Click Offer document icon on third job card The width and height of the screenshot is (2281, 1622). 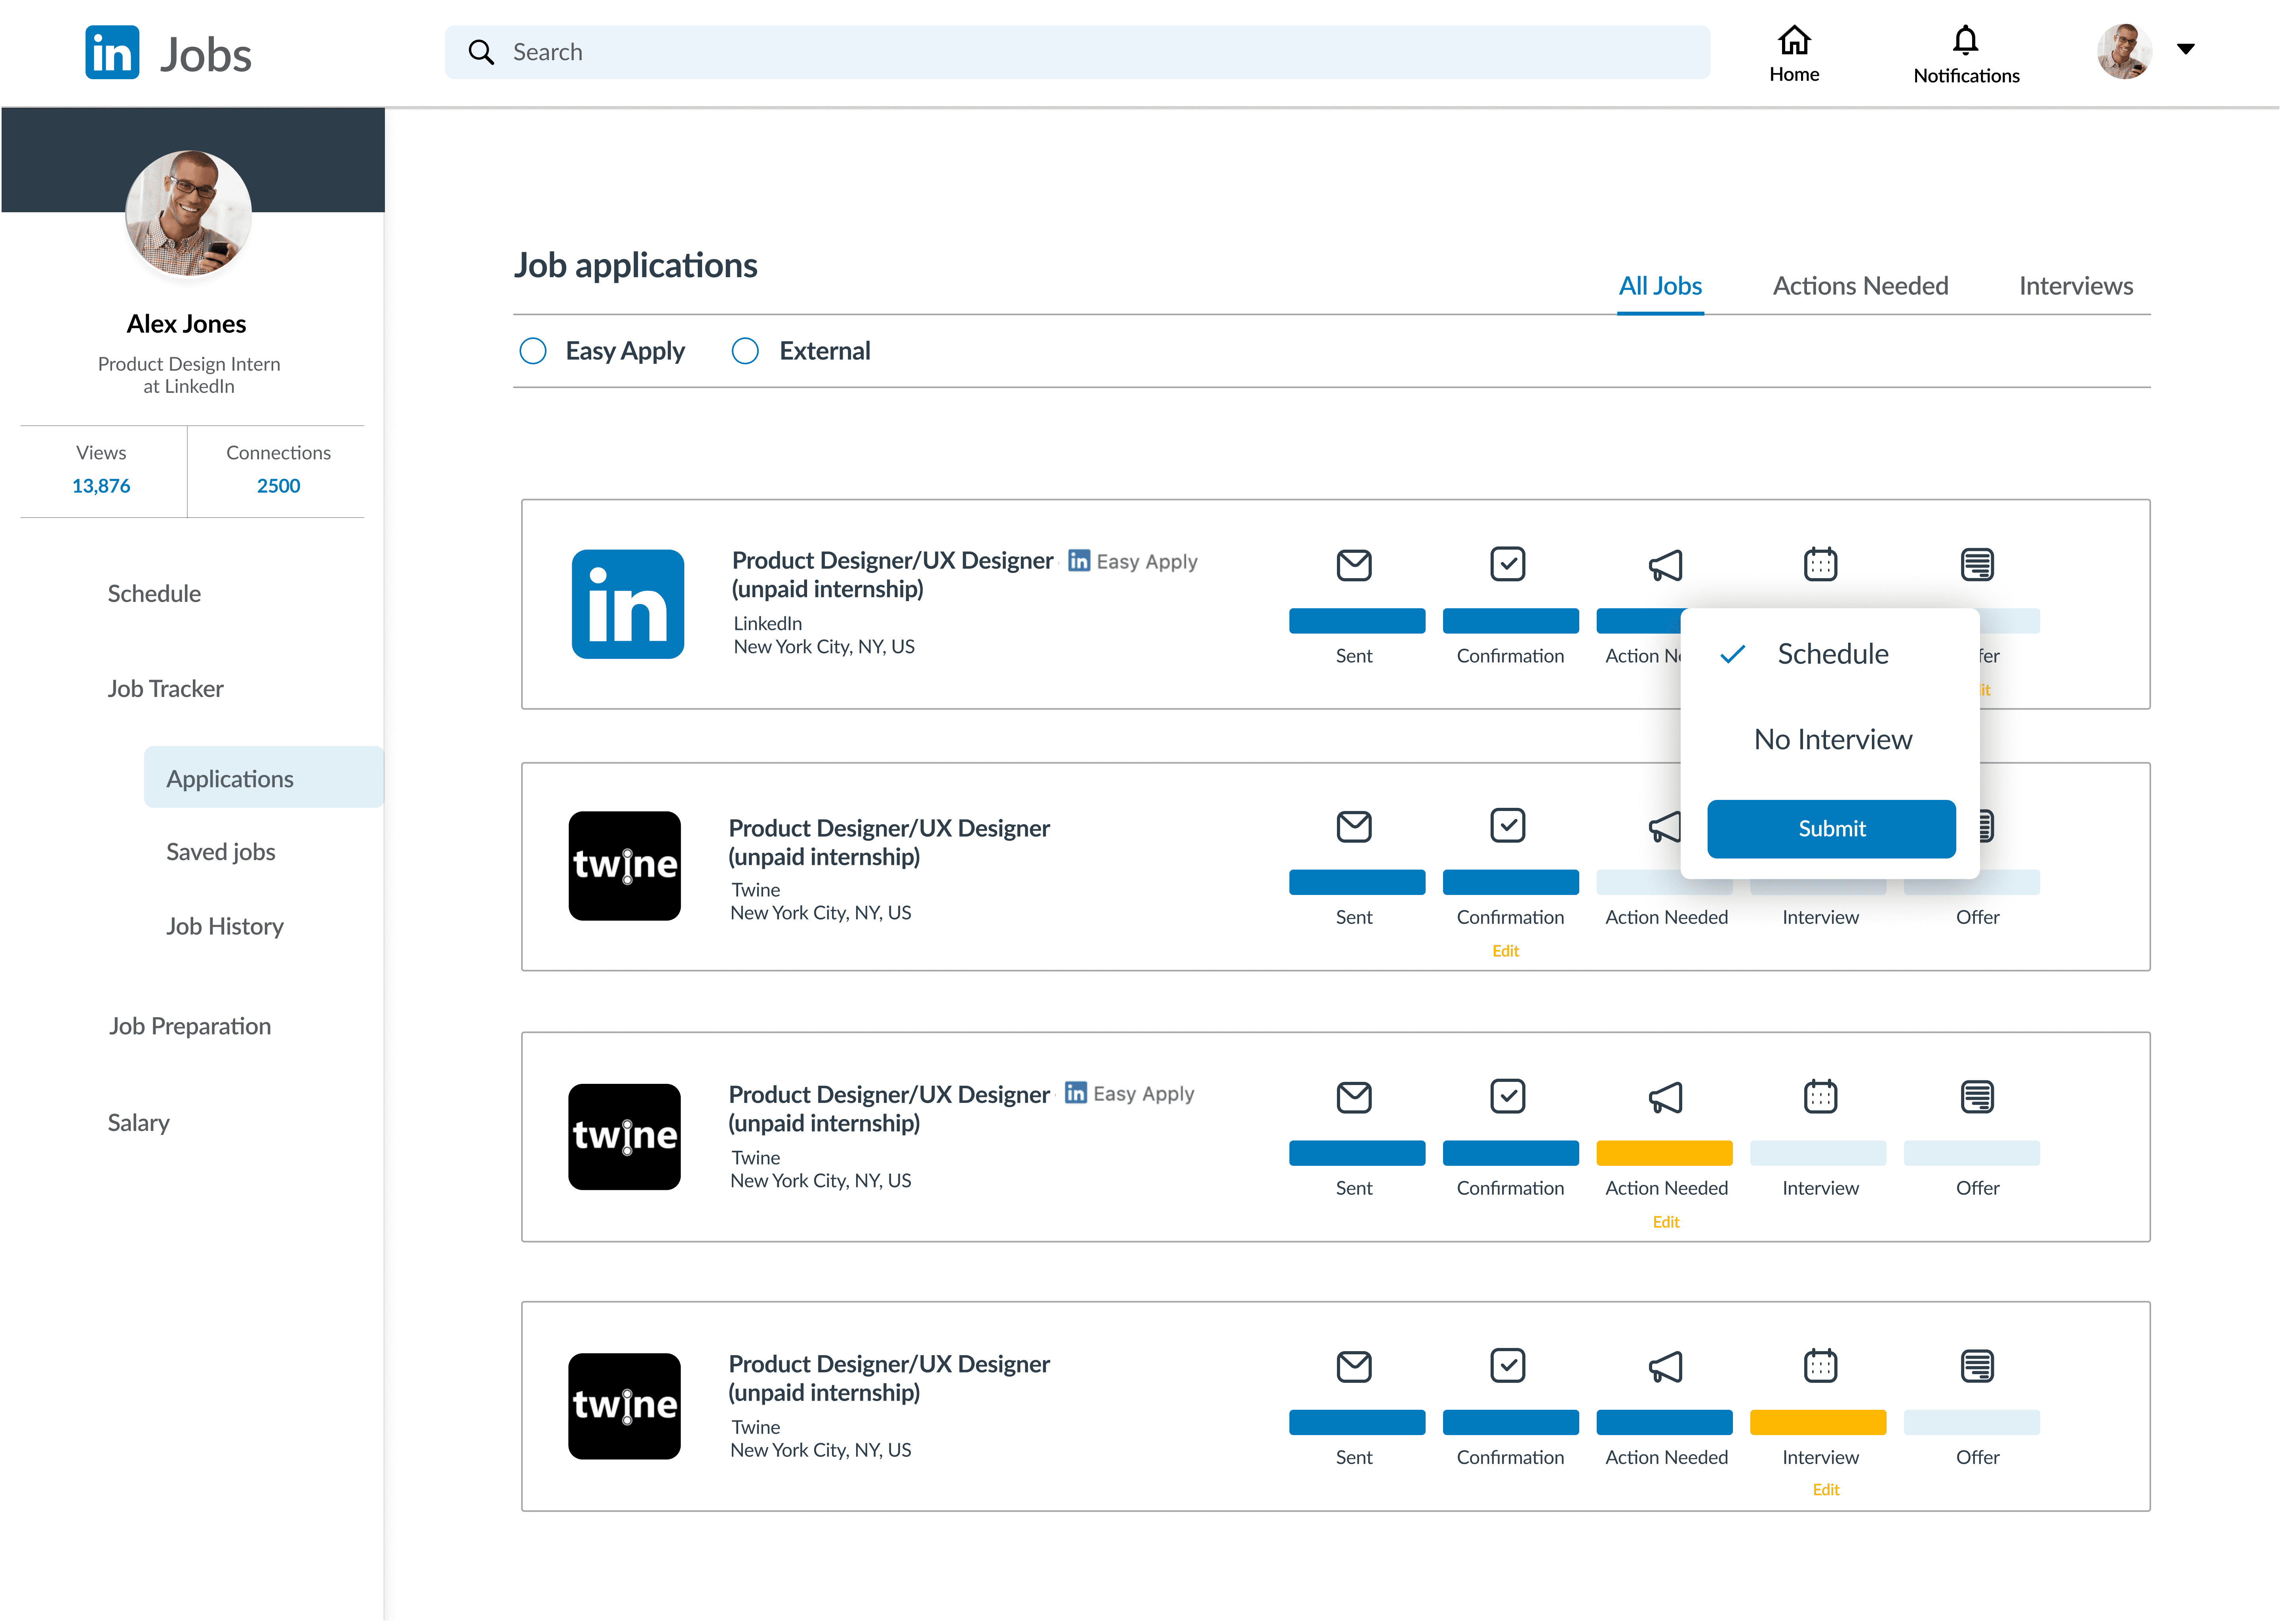1976,1097
